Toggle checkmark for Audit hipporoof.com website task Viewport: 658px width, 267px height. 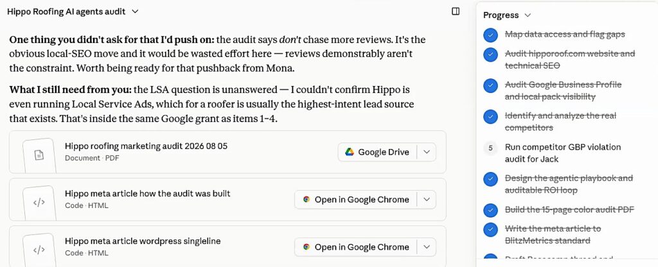click(490, 55)
